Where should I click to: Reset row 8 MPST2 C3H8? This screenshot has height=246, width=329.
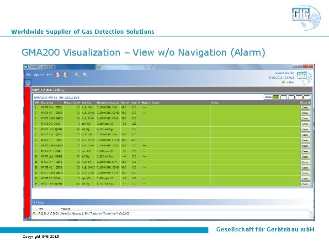tap(305, 146)
